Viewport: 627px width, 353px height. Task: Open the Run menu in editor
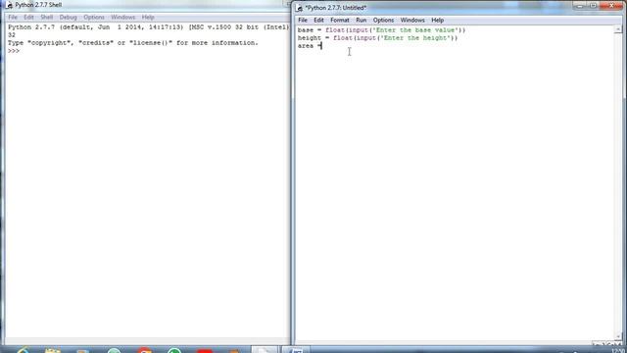[362, 20]
